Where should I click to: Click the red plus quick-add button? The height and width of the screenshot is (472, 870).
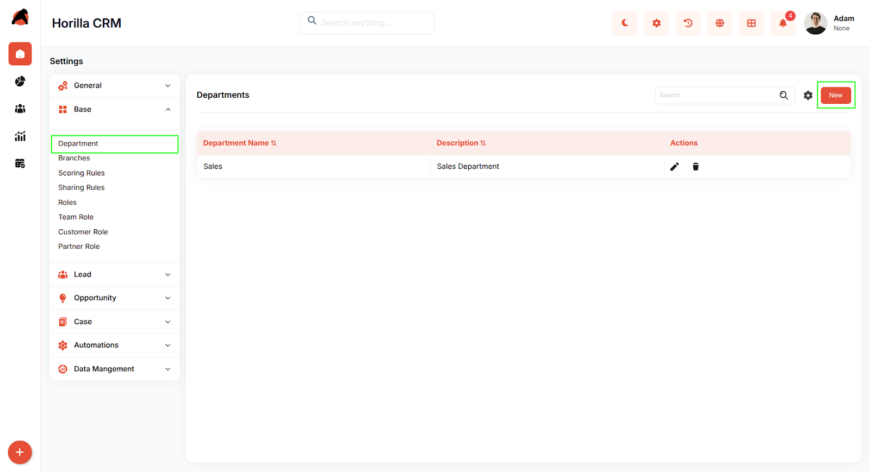pyautogui.click(x=20, y=452)
